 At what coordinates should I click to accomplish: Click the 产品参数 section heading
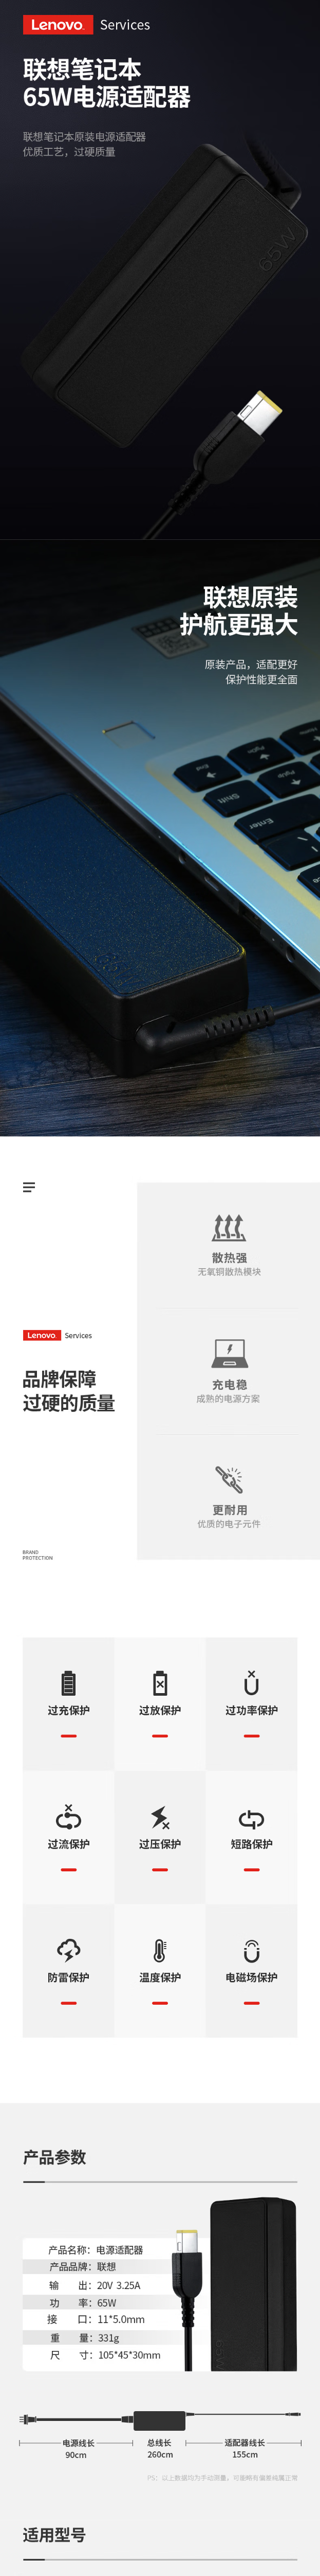[55, 2156]
